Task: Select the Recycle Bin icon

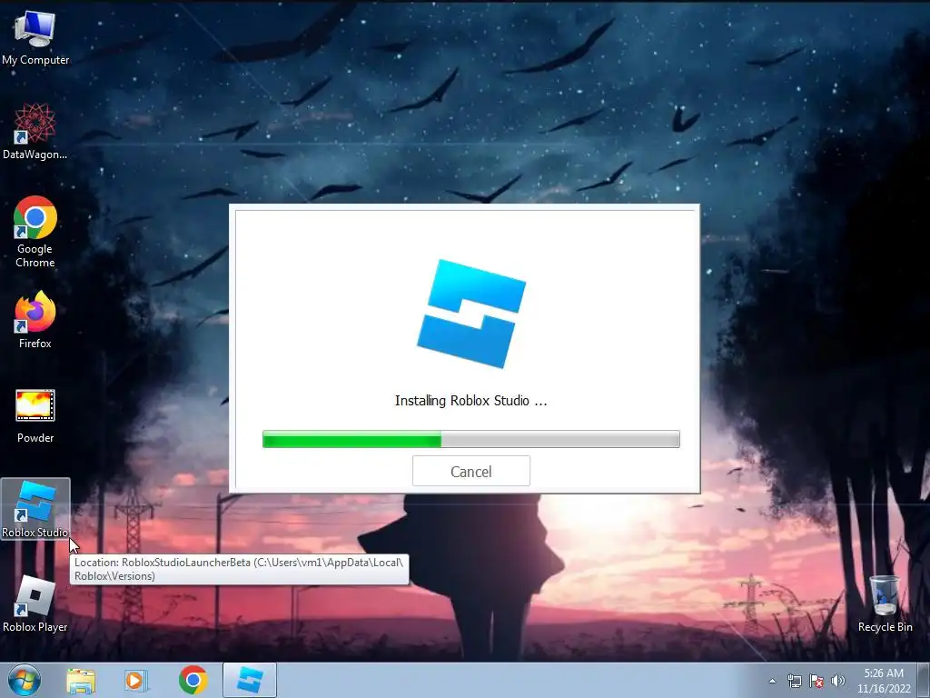Action: (885, 603)
